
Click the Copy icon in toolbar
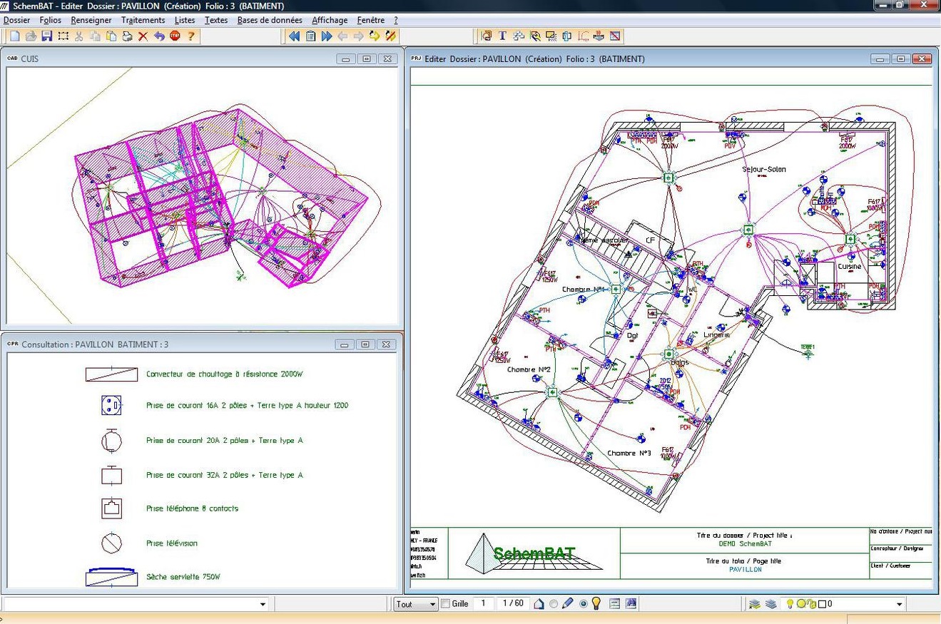point(95,36)
